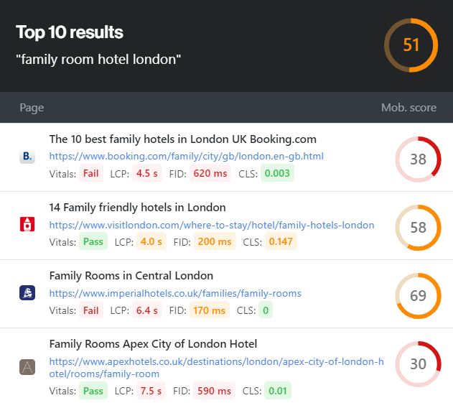Image resolution: width=453 pixels, height=403 pixels.
Task: Open the booking.com family hotels URL
Action: 187,156
